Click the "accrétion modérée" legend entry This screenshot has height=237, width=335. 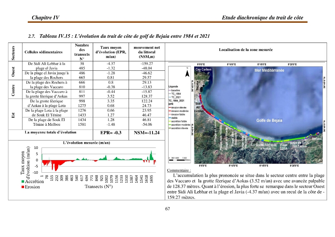coord(180,125)
